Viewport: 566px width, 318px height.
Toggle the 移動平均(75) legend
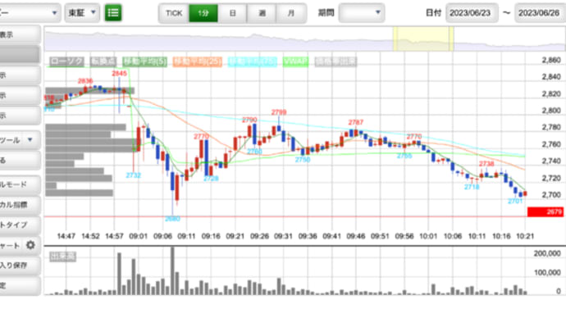click(x=253, y=61)
